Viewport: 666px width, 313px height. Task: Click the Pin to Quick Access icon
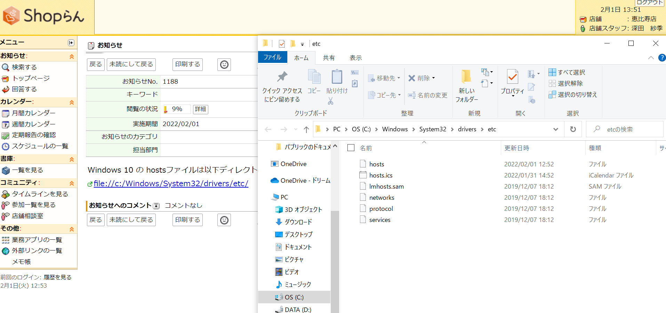[282, 77]
